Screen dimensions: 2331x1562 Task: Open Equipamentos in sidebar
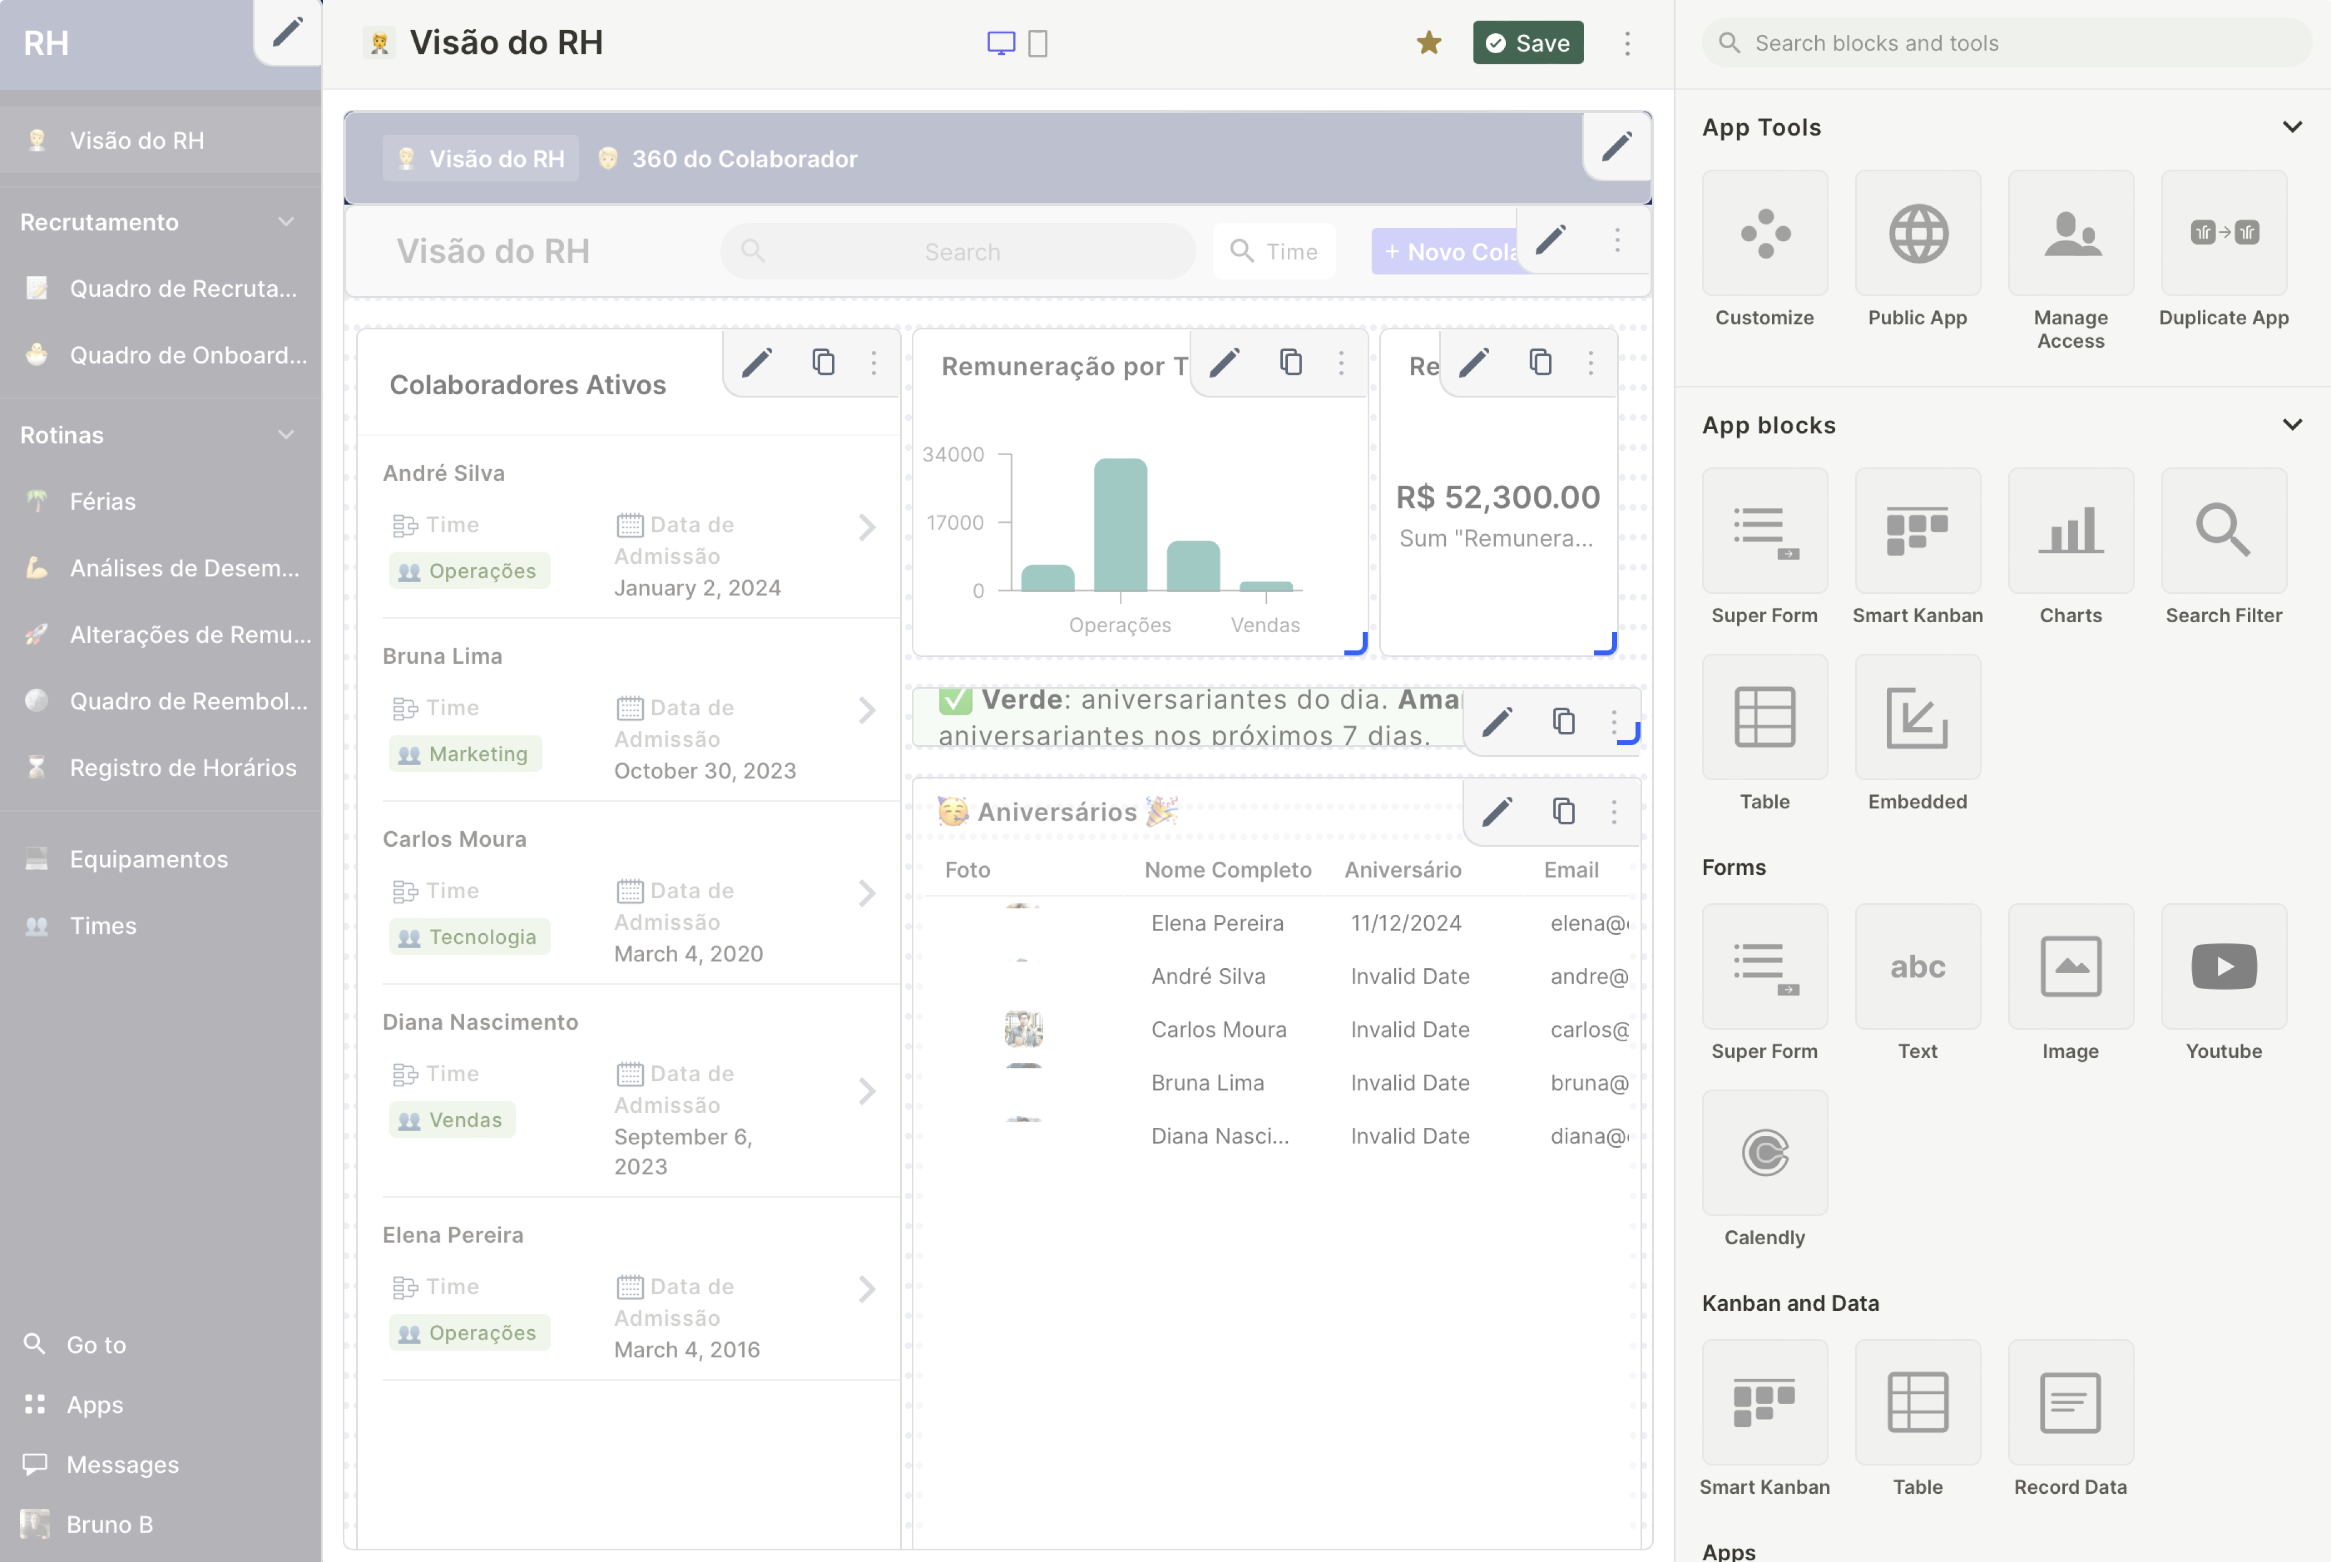pos(160,859)
